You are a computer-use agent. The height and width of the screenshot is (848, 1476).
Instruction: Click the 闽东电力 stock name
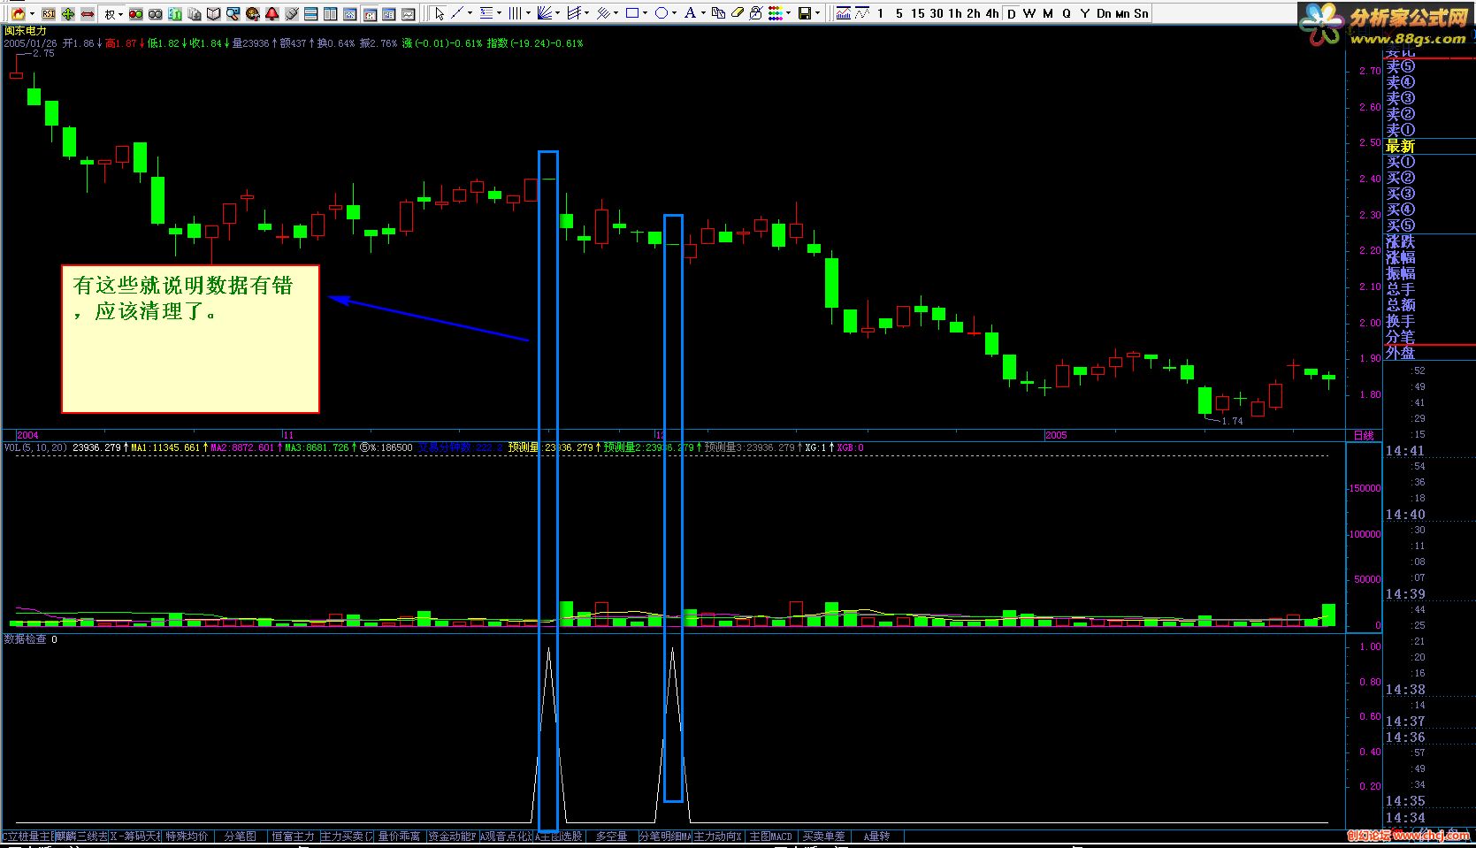[x=25, y=30]
